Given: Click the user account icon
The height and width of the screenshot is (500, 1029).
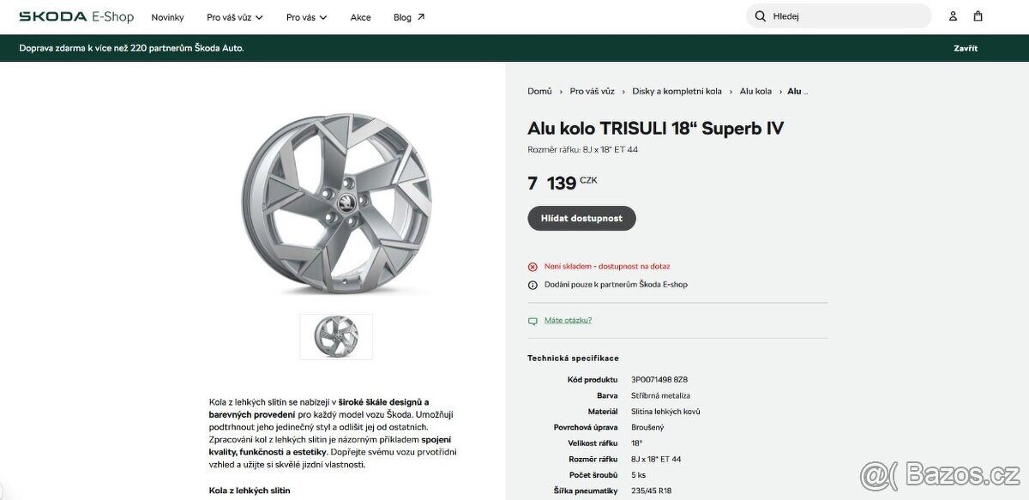Looking at the screenshot, I should (952, 15).
